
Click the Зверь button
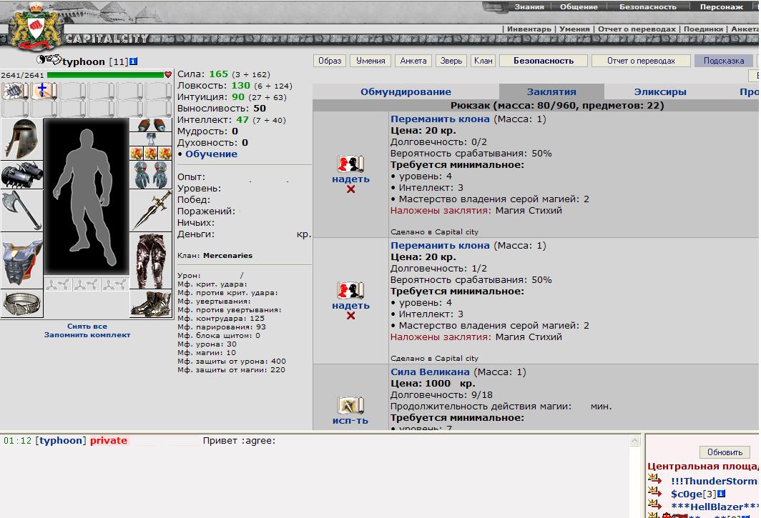coord(451,61)
